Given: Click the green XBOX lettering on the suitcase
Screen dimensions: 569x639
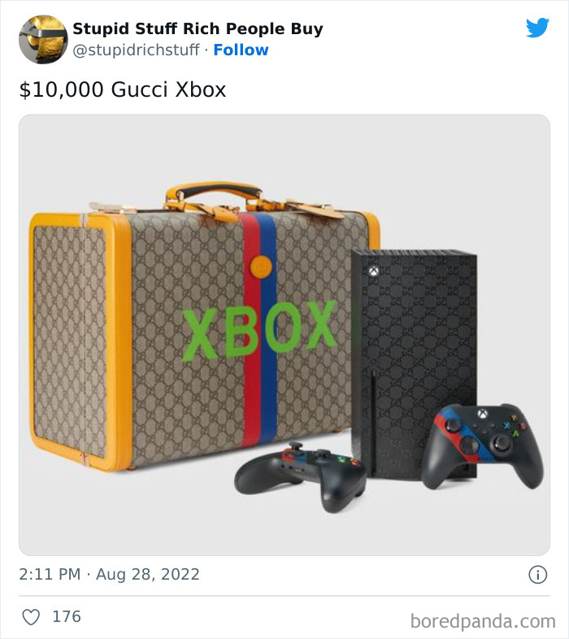Looking at the screenshot, I should 259,330.
